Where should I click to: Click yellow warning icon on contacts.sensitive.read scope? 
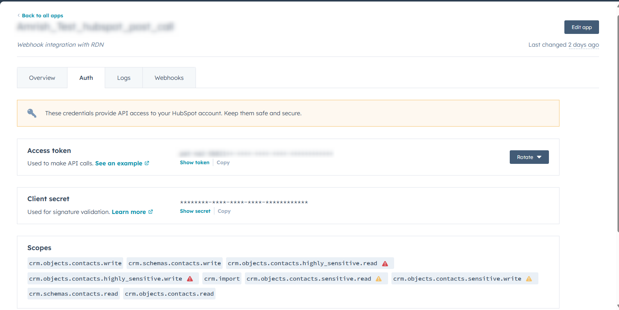[x=379, y=279]
